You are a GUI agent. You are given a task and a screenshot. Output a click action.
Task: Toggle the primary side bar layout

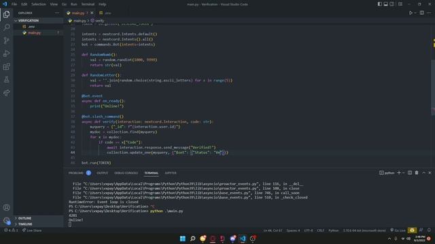[379, 4]
